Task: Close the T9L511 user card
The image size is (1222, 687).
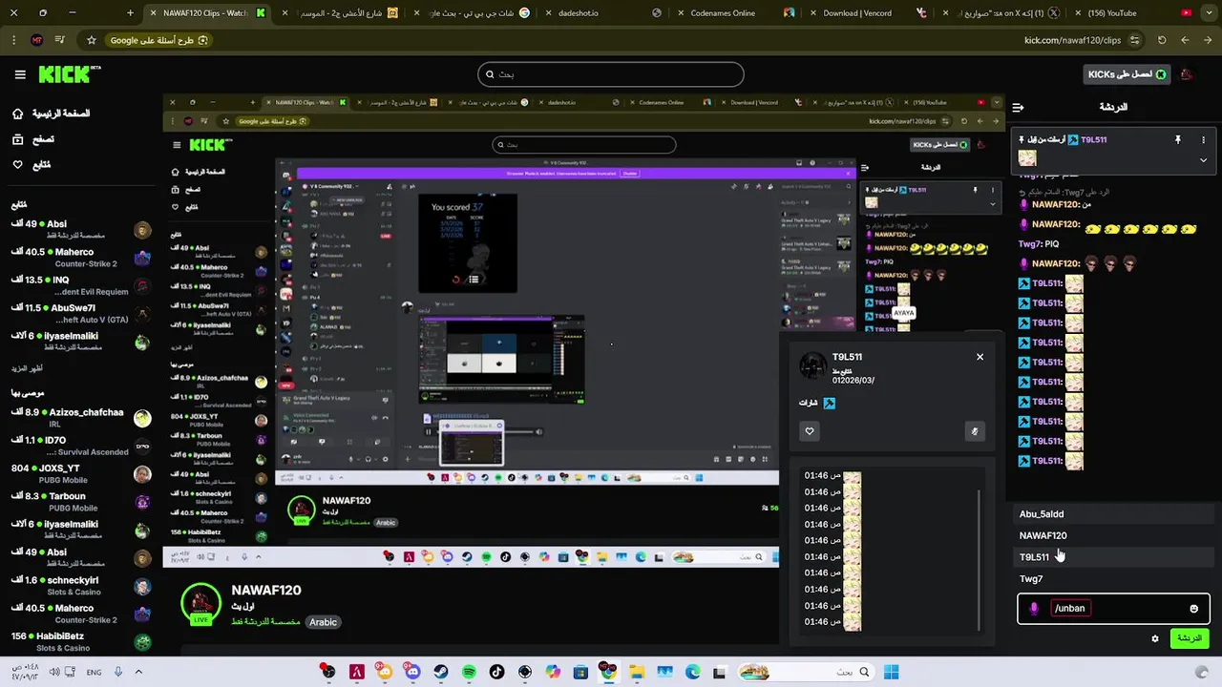Action: click(980, 357)
